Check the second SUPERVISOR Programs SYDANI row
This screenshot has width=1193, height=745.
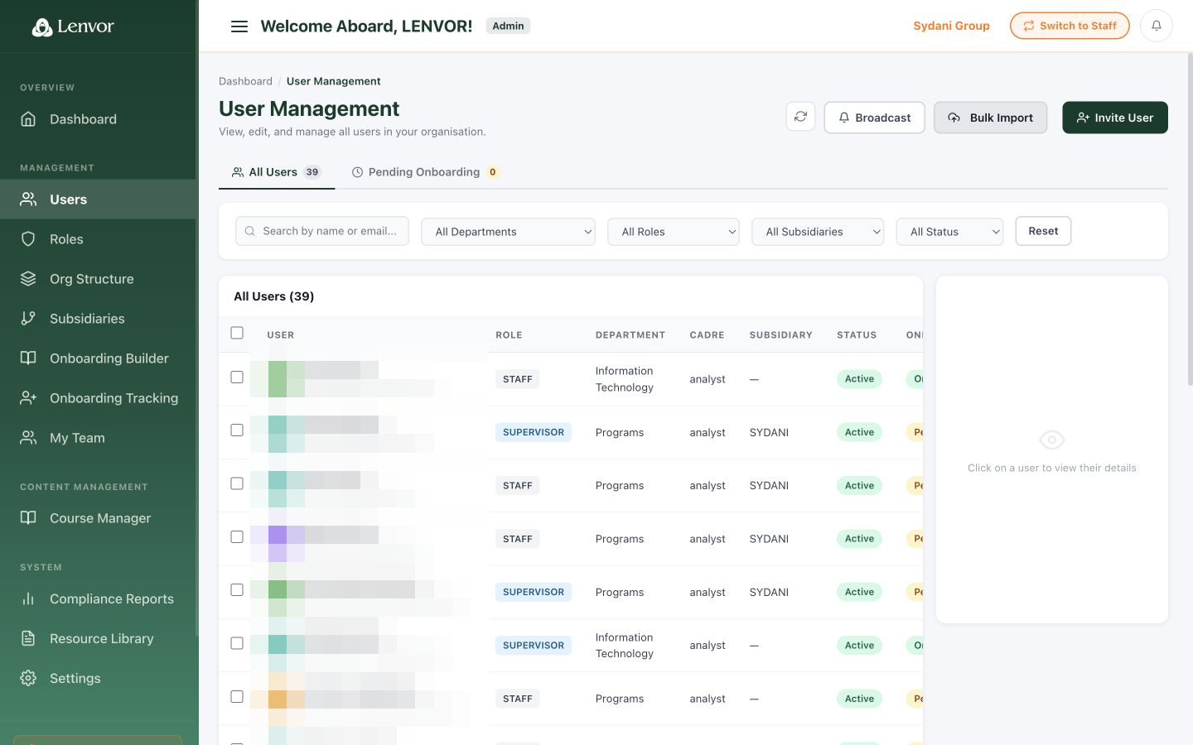(x=237, y=590)
